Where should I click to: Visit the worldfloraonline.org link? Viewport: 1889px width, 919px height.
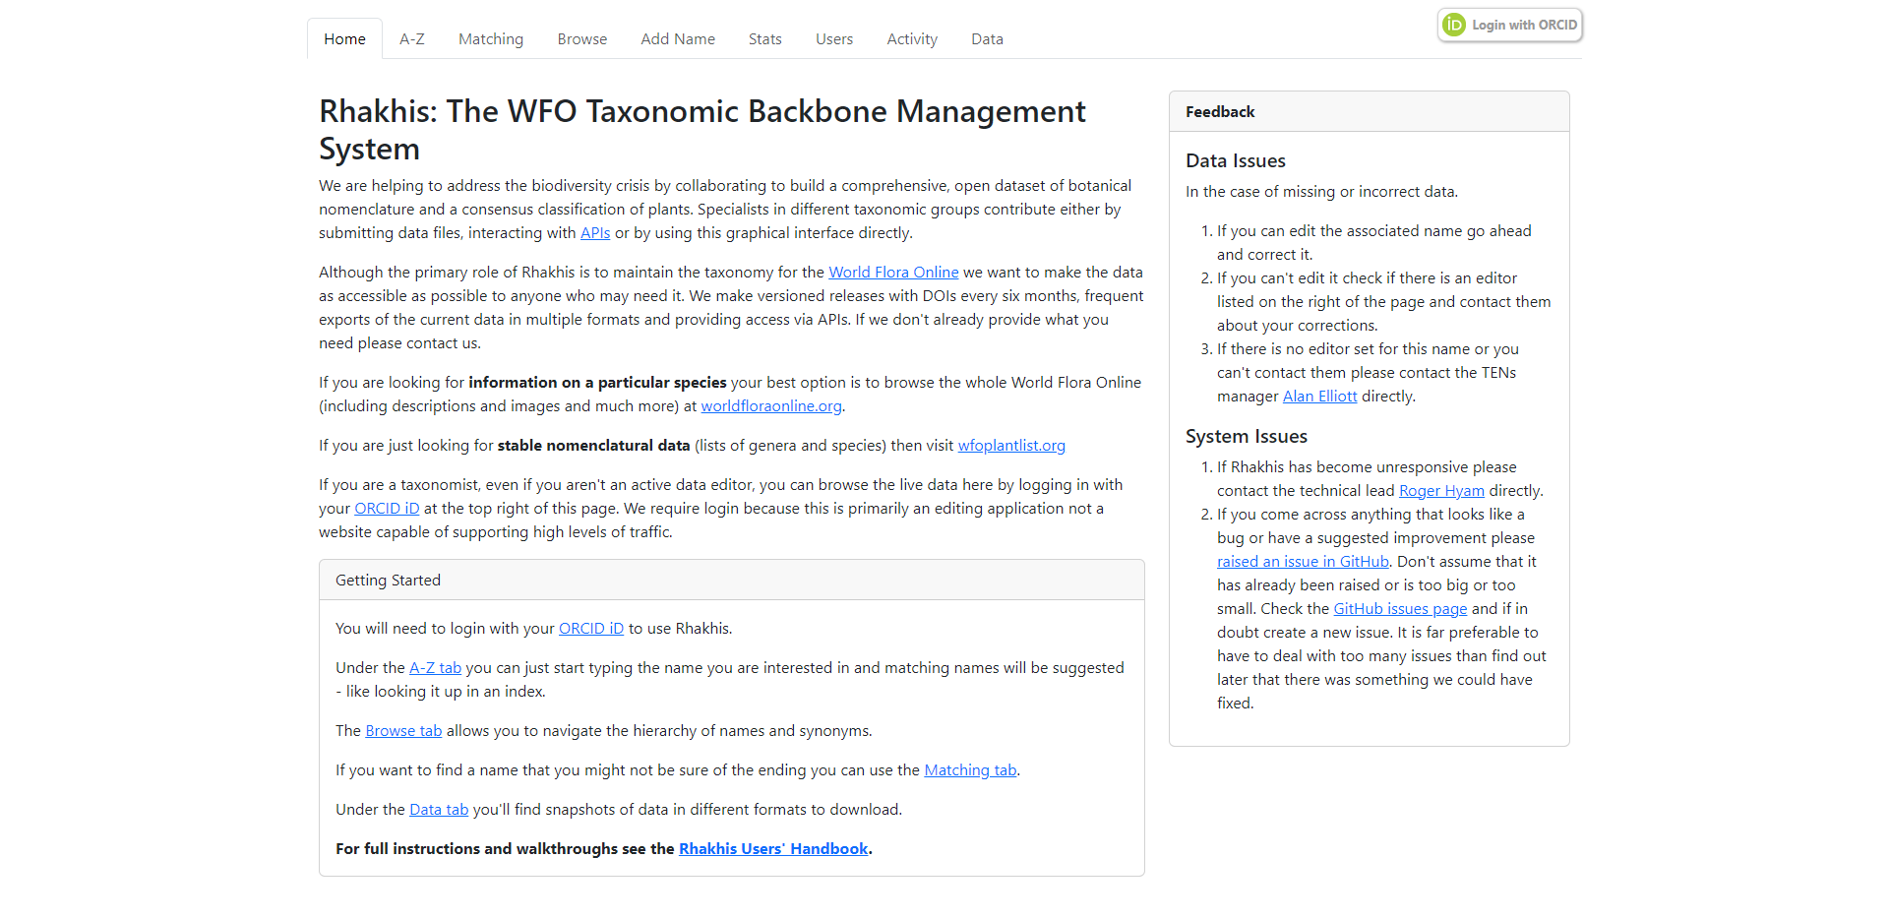(771, 406)
